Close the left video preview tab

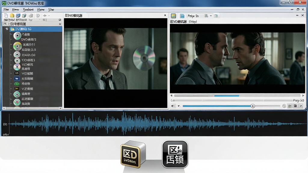(165, 15)
